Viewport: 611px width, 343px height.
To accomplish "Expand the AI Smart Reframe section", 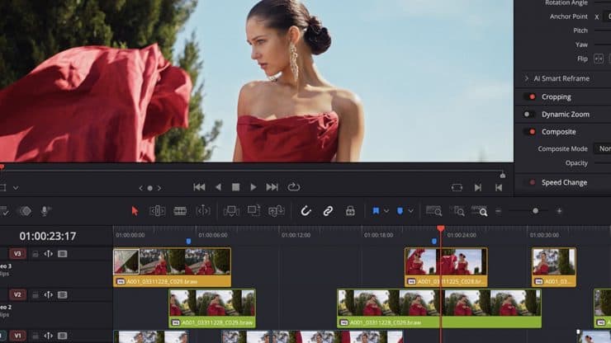I will point(527,78).
